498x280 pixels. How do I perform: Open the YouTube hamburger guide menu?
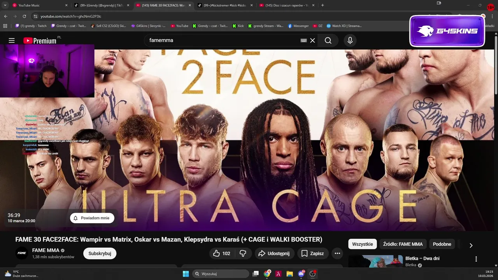[12, 40]
